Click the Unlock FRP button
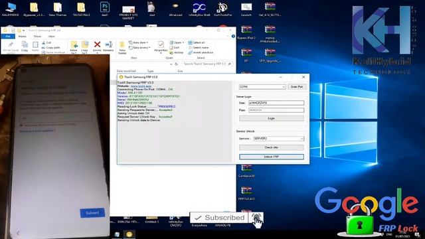Viewport: 425px width, 239px height. pos(272,157)
